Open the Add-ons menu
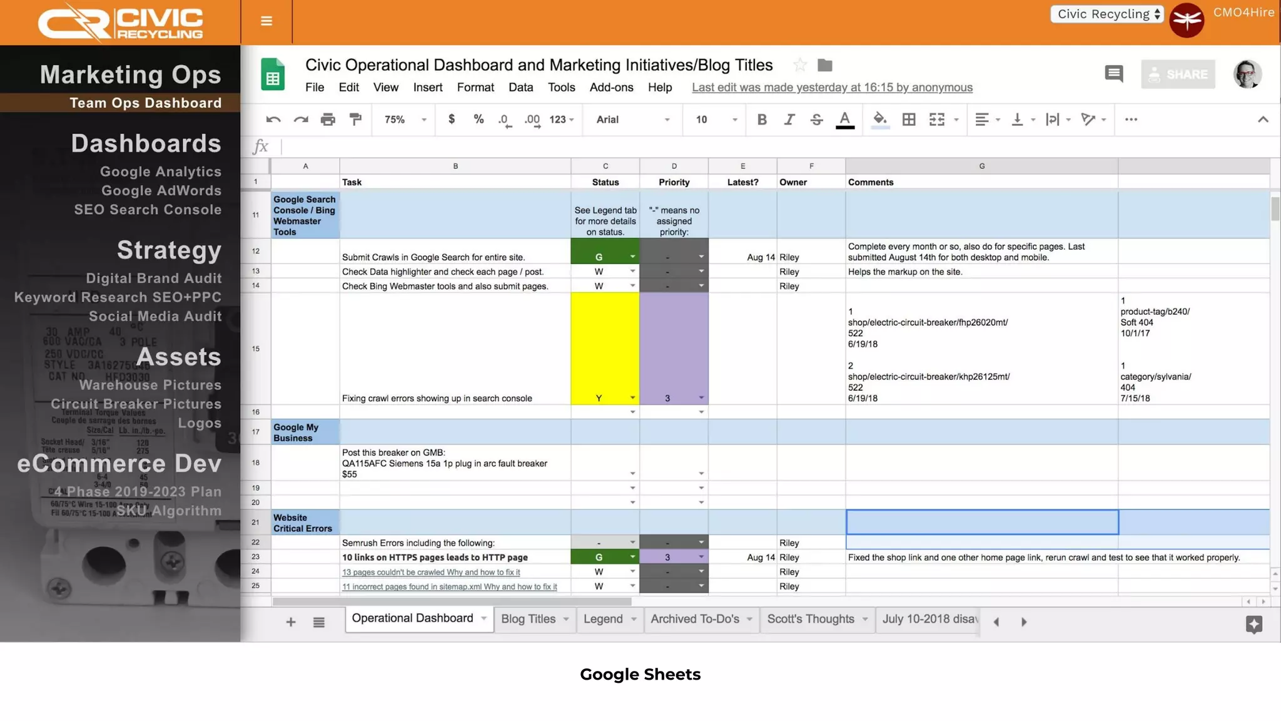The height and width of the screenshot is (721, 1281). (612, 88)
